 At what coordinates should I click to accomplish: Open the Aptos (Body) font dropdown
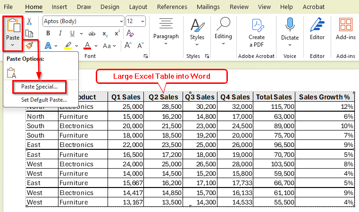[120, 21]
